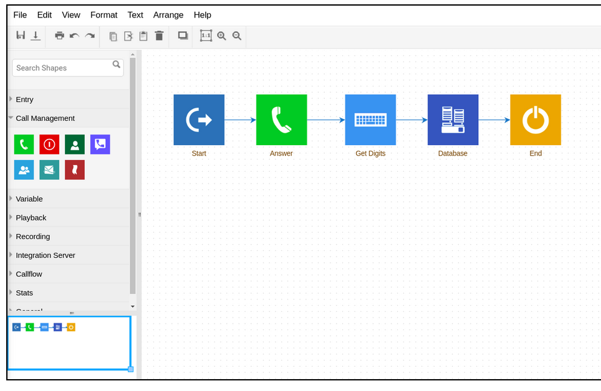Select the green phone Answer shape in palette
Image resolution: width=601 pixels, height=391 pixels.
click(x=24, y=144)
